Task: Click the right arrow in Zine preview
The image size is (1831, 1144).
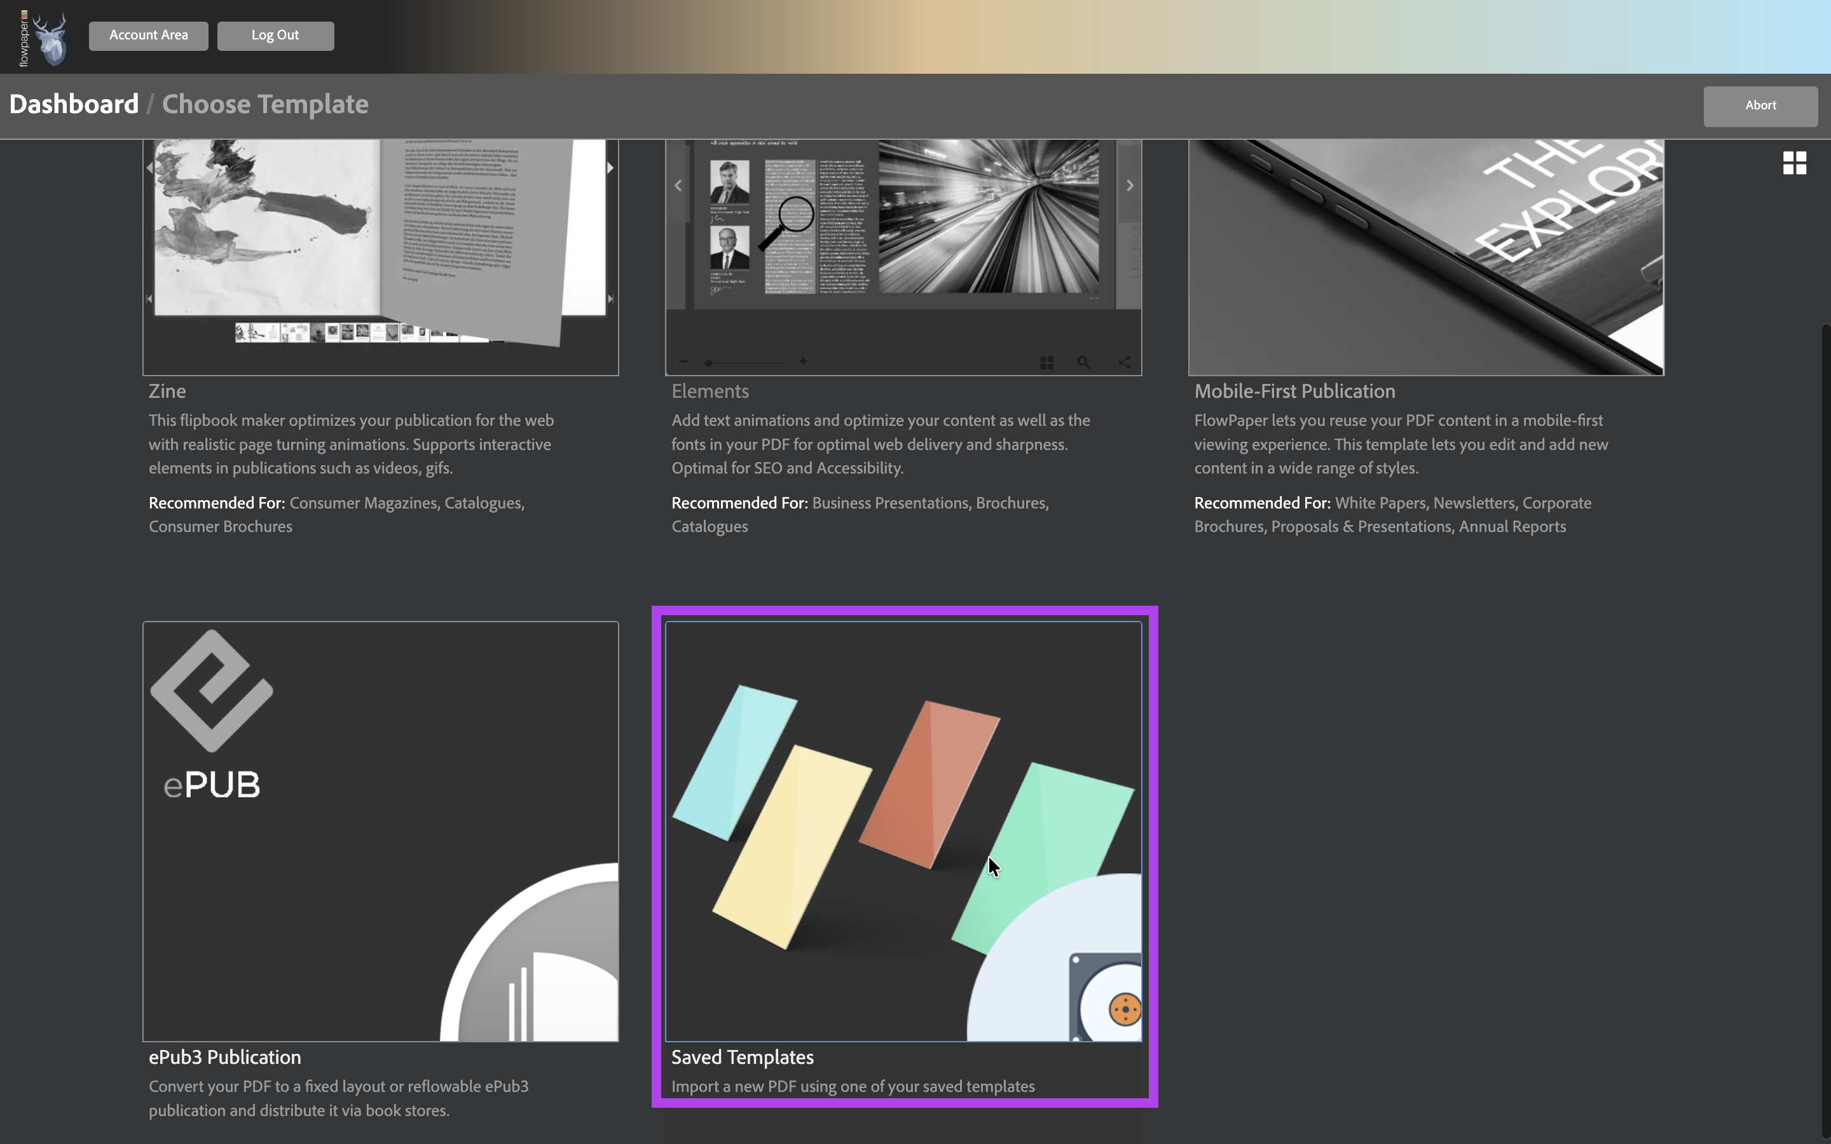Action: tap(610, 168)
